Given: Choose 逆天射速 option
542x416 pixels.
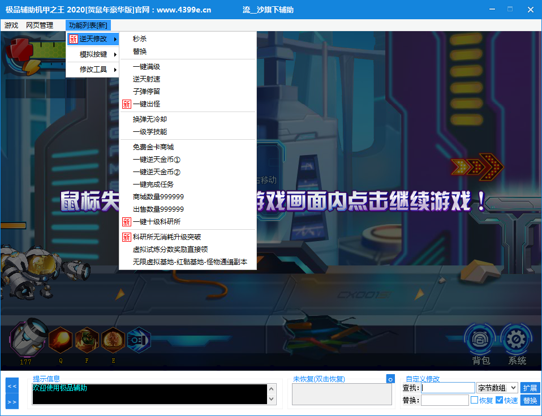Looking at the screenshot, I should tap(188, 79).
